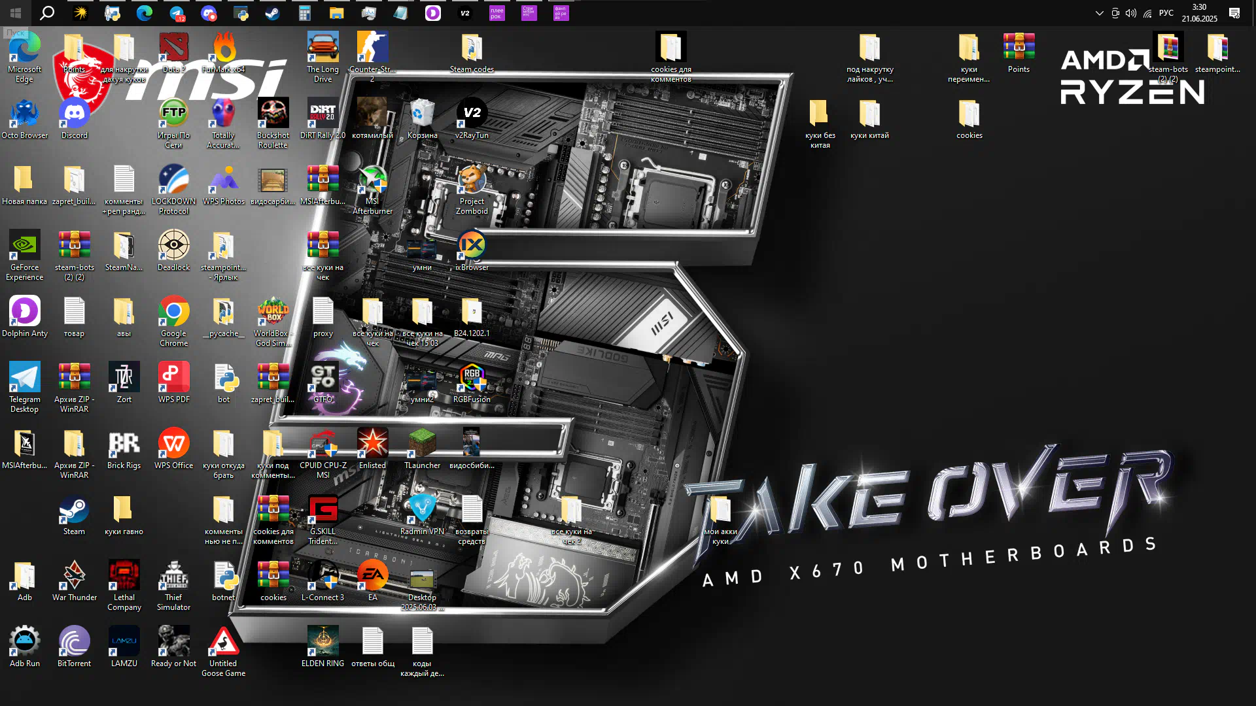The height and width of the screenshot is (706, 1256).
Task: Select The Long Drive game icon
Action: [323, 57]
